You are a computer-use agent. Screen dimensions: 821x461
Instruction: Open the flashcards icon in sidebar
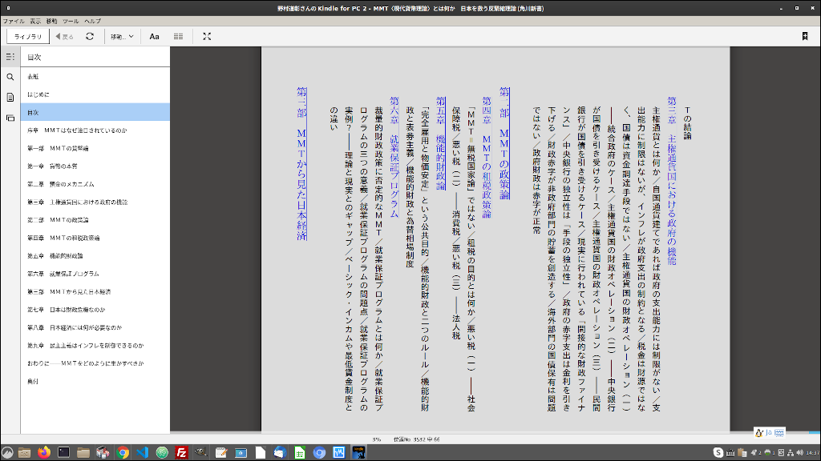[10, 118]
